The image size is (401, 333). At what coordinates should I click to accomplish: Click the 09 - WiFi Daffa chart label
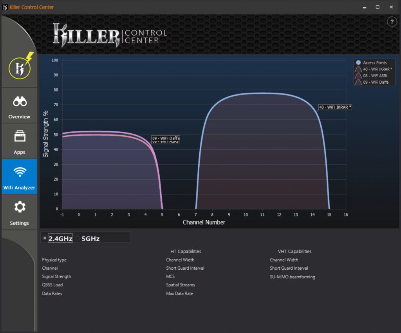click(166, 138)
